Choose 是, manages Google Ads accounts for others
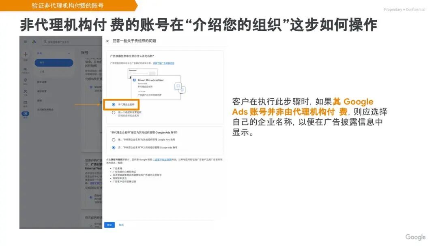438x246 pixels. pos(114,140)
